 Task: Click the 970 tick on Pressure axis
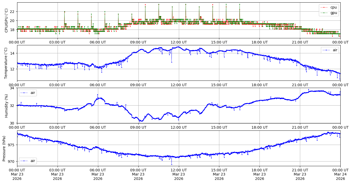tap(12, 162)
